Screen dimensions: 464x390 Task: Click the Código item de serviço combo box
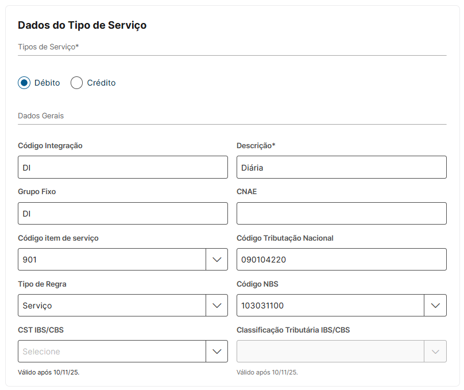click(112, 259)
